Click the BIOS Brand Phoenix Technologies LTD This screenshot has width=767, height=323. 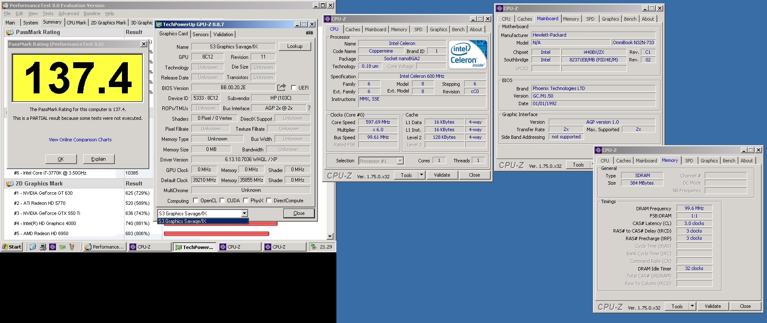[x=593, y=88]
